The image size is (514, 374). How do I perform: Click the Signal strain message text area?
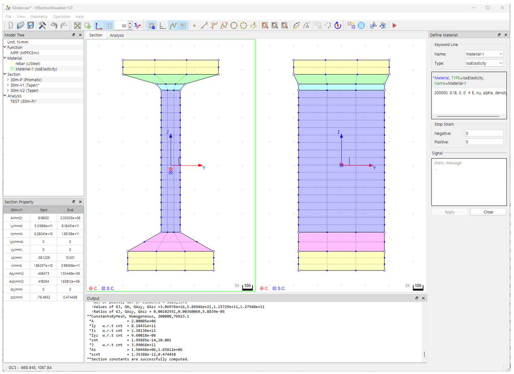(x=469, y=182)
